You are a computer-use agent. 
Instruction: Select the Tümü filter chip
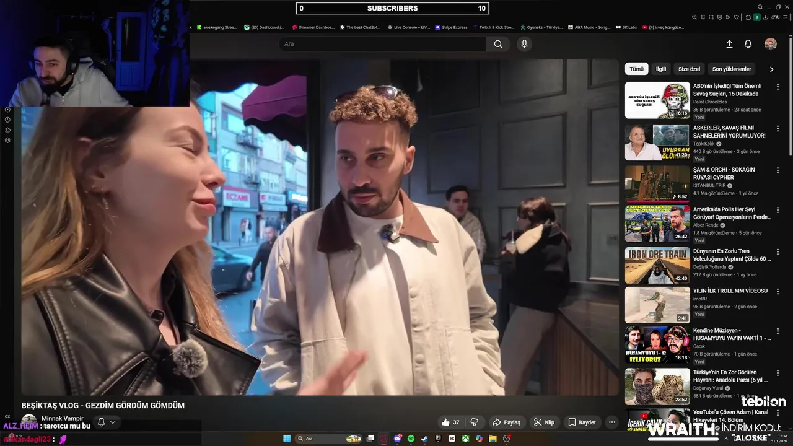tap(636, 69)
